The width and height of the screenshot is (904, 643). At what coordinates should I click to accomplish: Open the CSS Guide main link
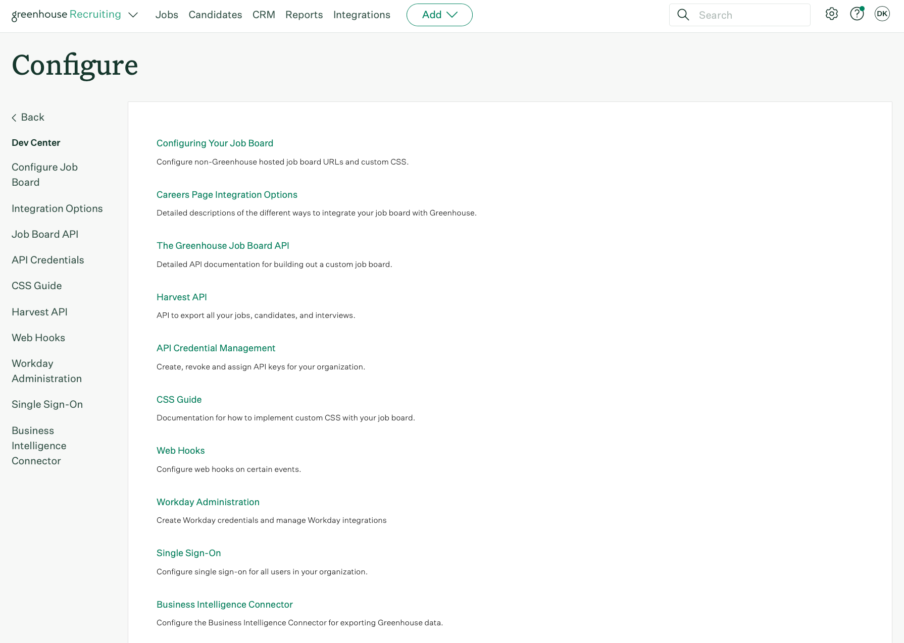[179, 400]
